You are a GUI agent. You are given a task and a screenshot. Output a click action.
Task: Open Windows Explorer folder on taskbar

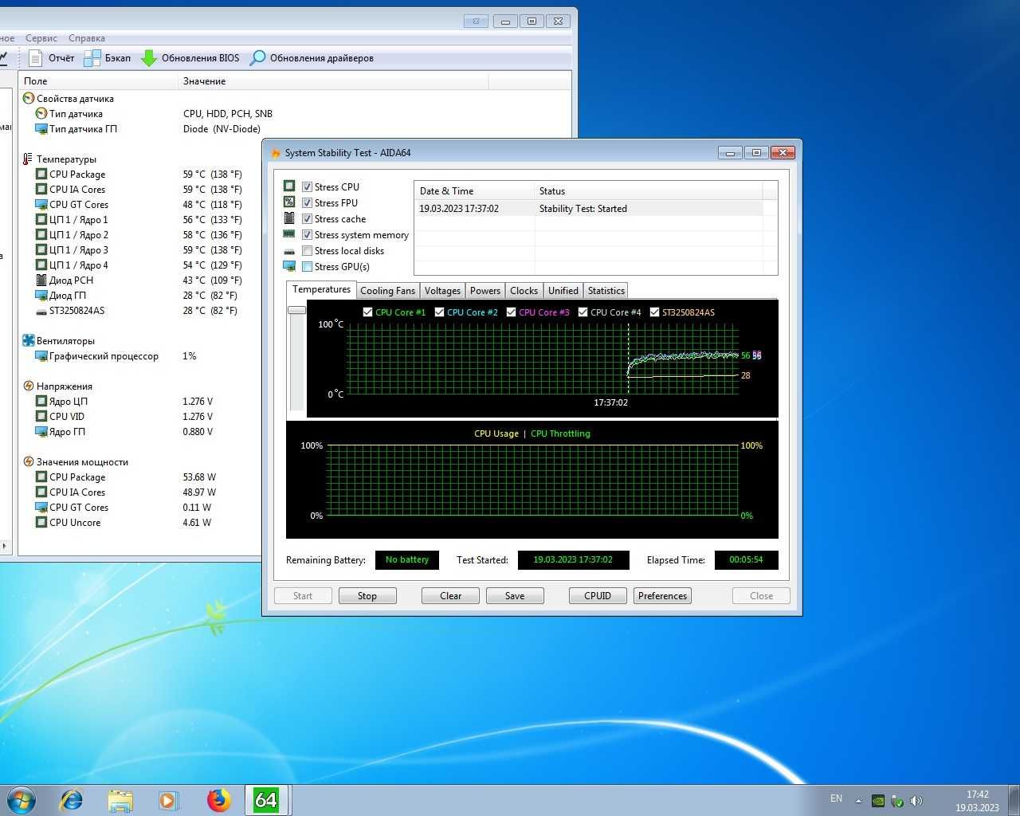[x=120, y=800]
